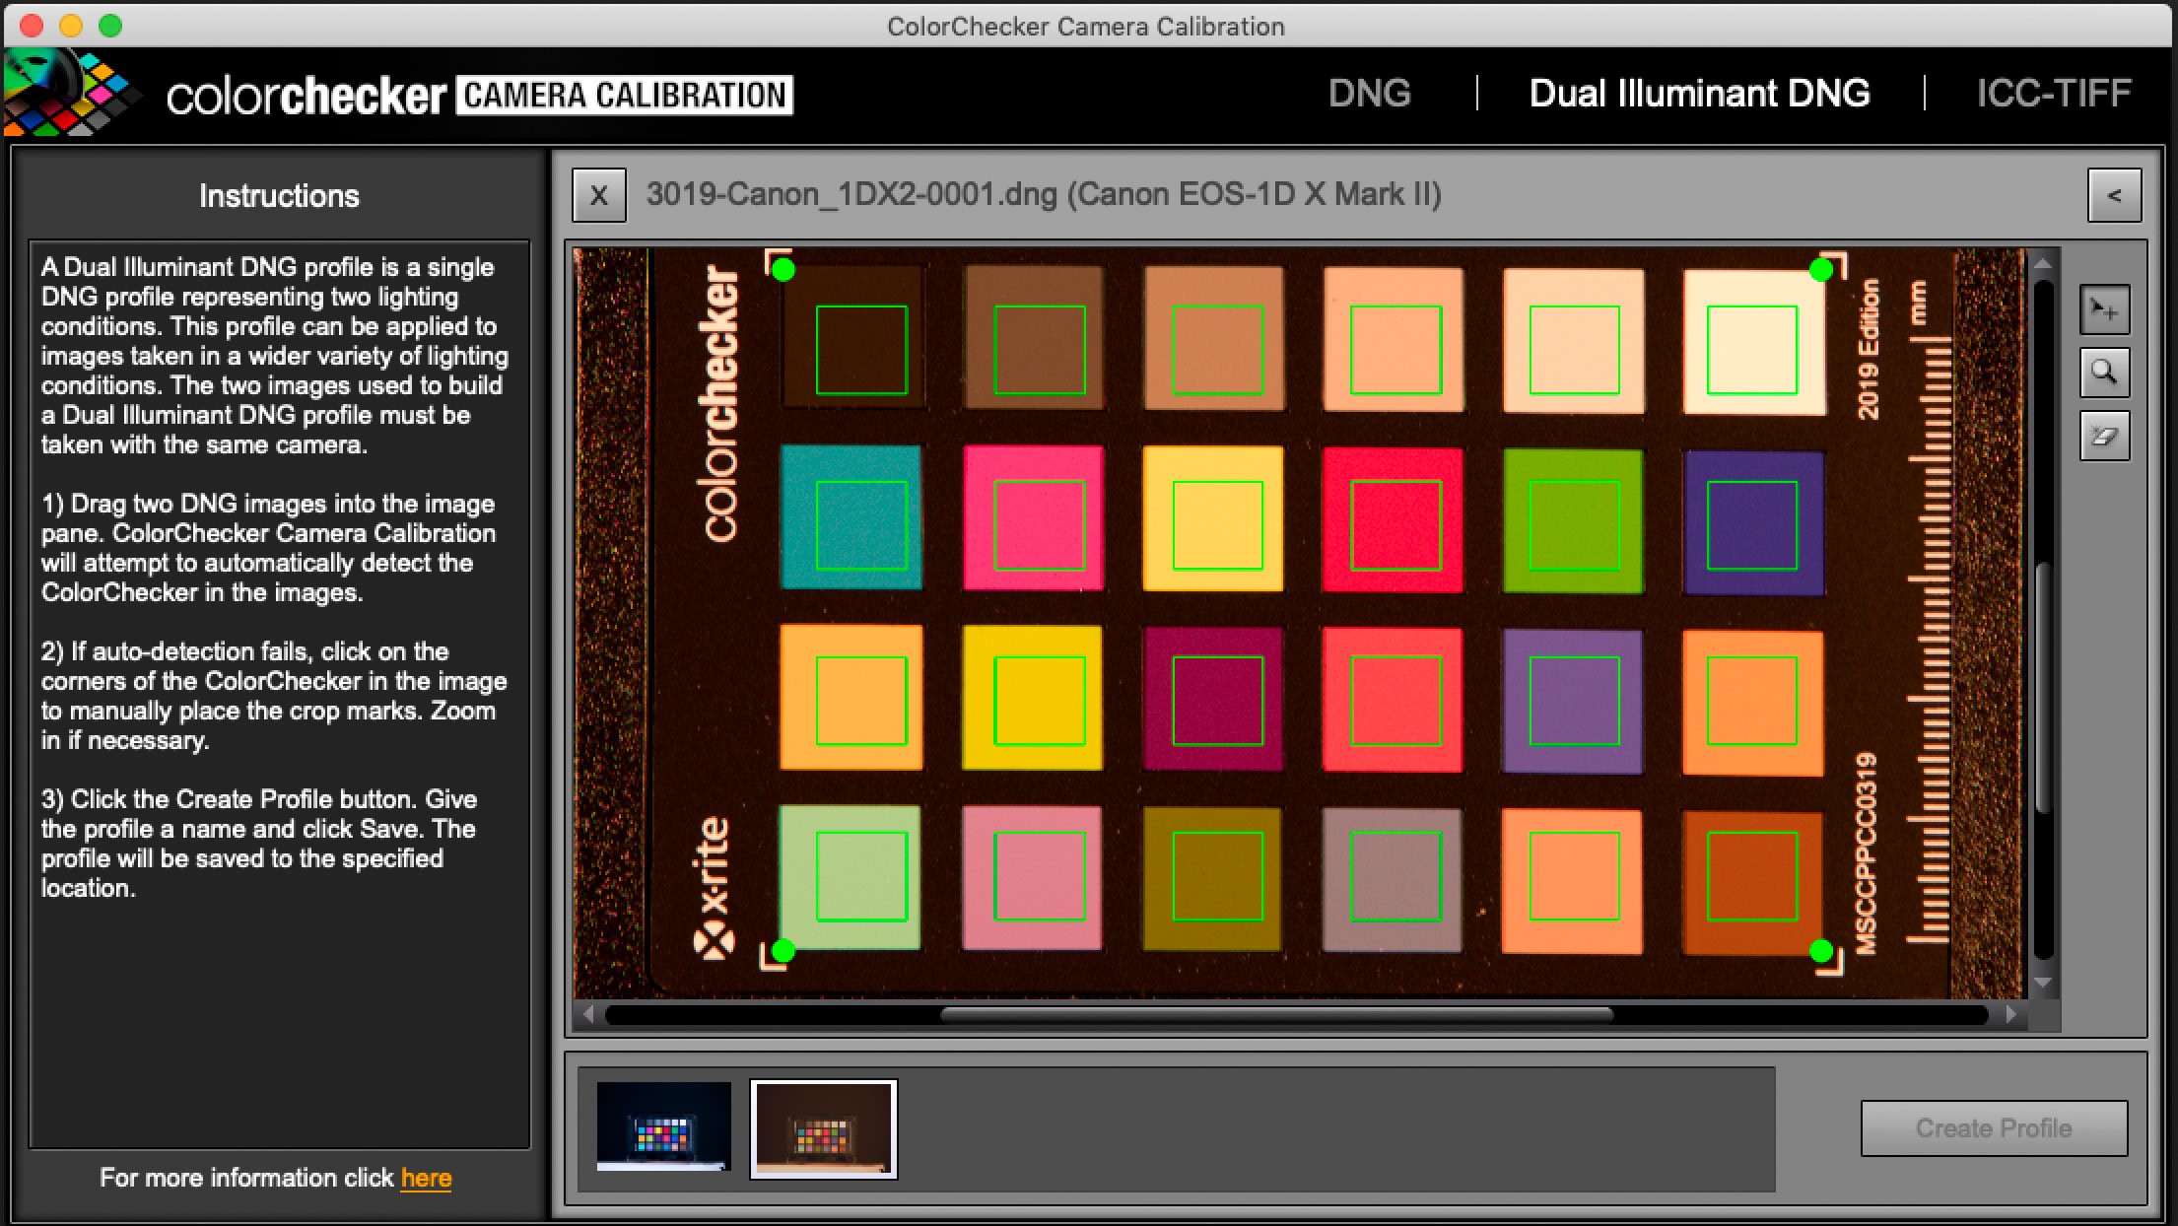Viewport: 2178px width, 1226px height.
Task: Click the bottom-left green crop handle
Action: click(783, 951)
